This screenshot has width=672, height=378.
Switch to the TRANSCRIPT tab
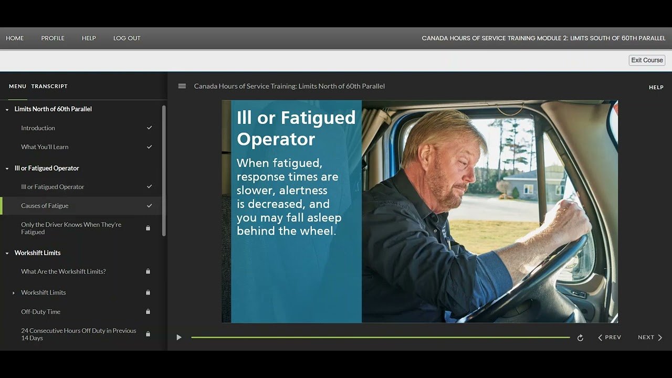point(49,86)
